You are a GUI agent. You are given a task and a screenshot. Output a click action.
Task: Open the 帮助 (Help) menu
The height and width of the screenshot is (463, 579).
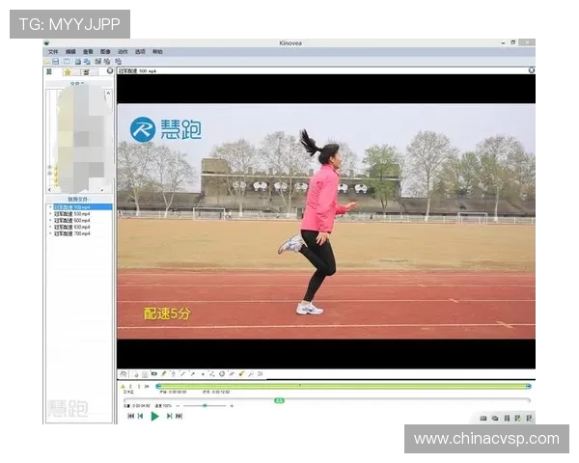tap(157, 51)
